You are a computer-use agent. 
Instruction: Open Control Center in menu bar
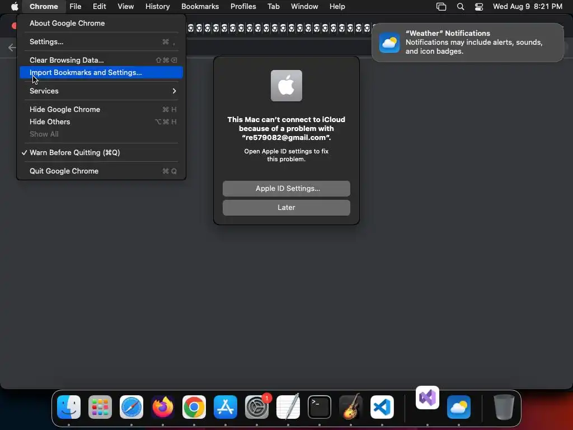pyautogui.click(x=479, y=7)
